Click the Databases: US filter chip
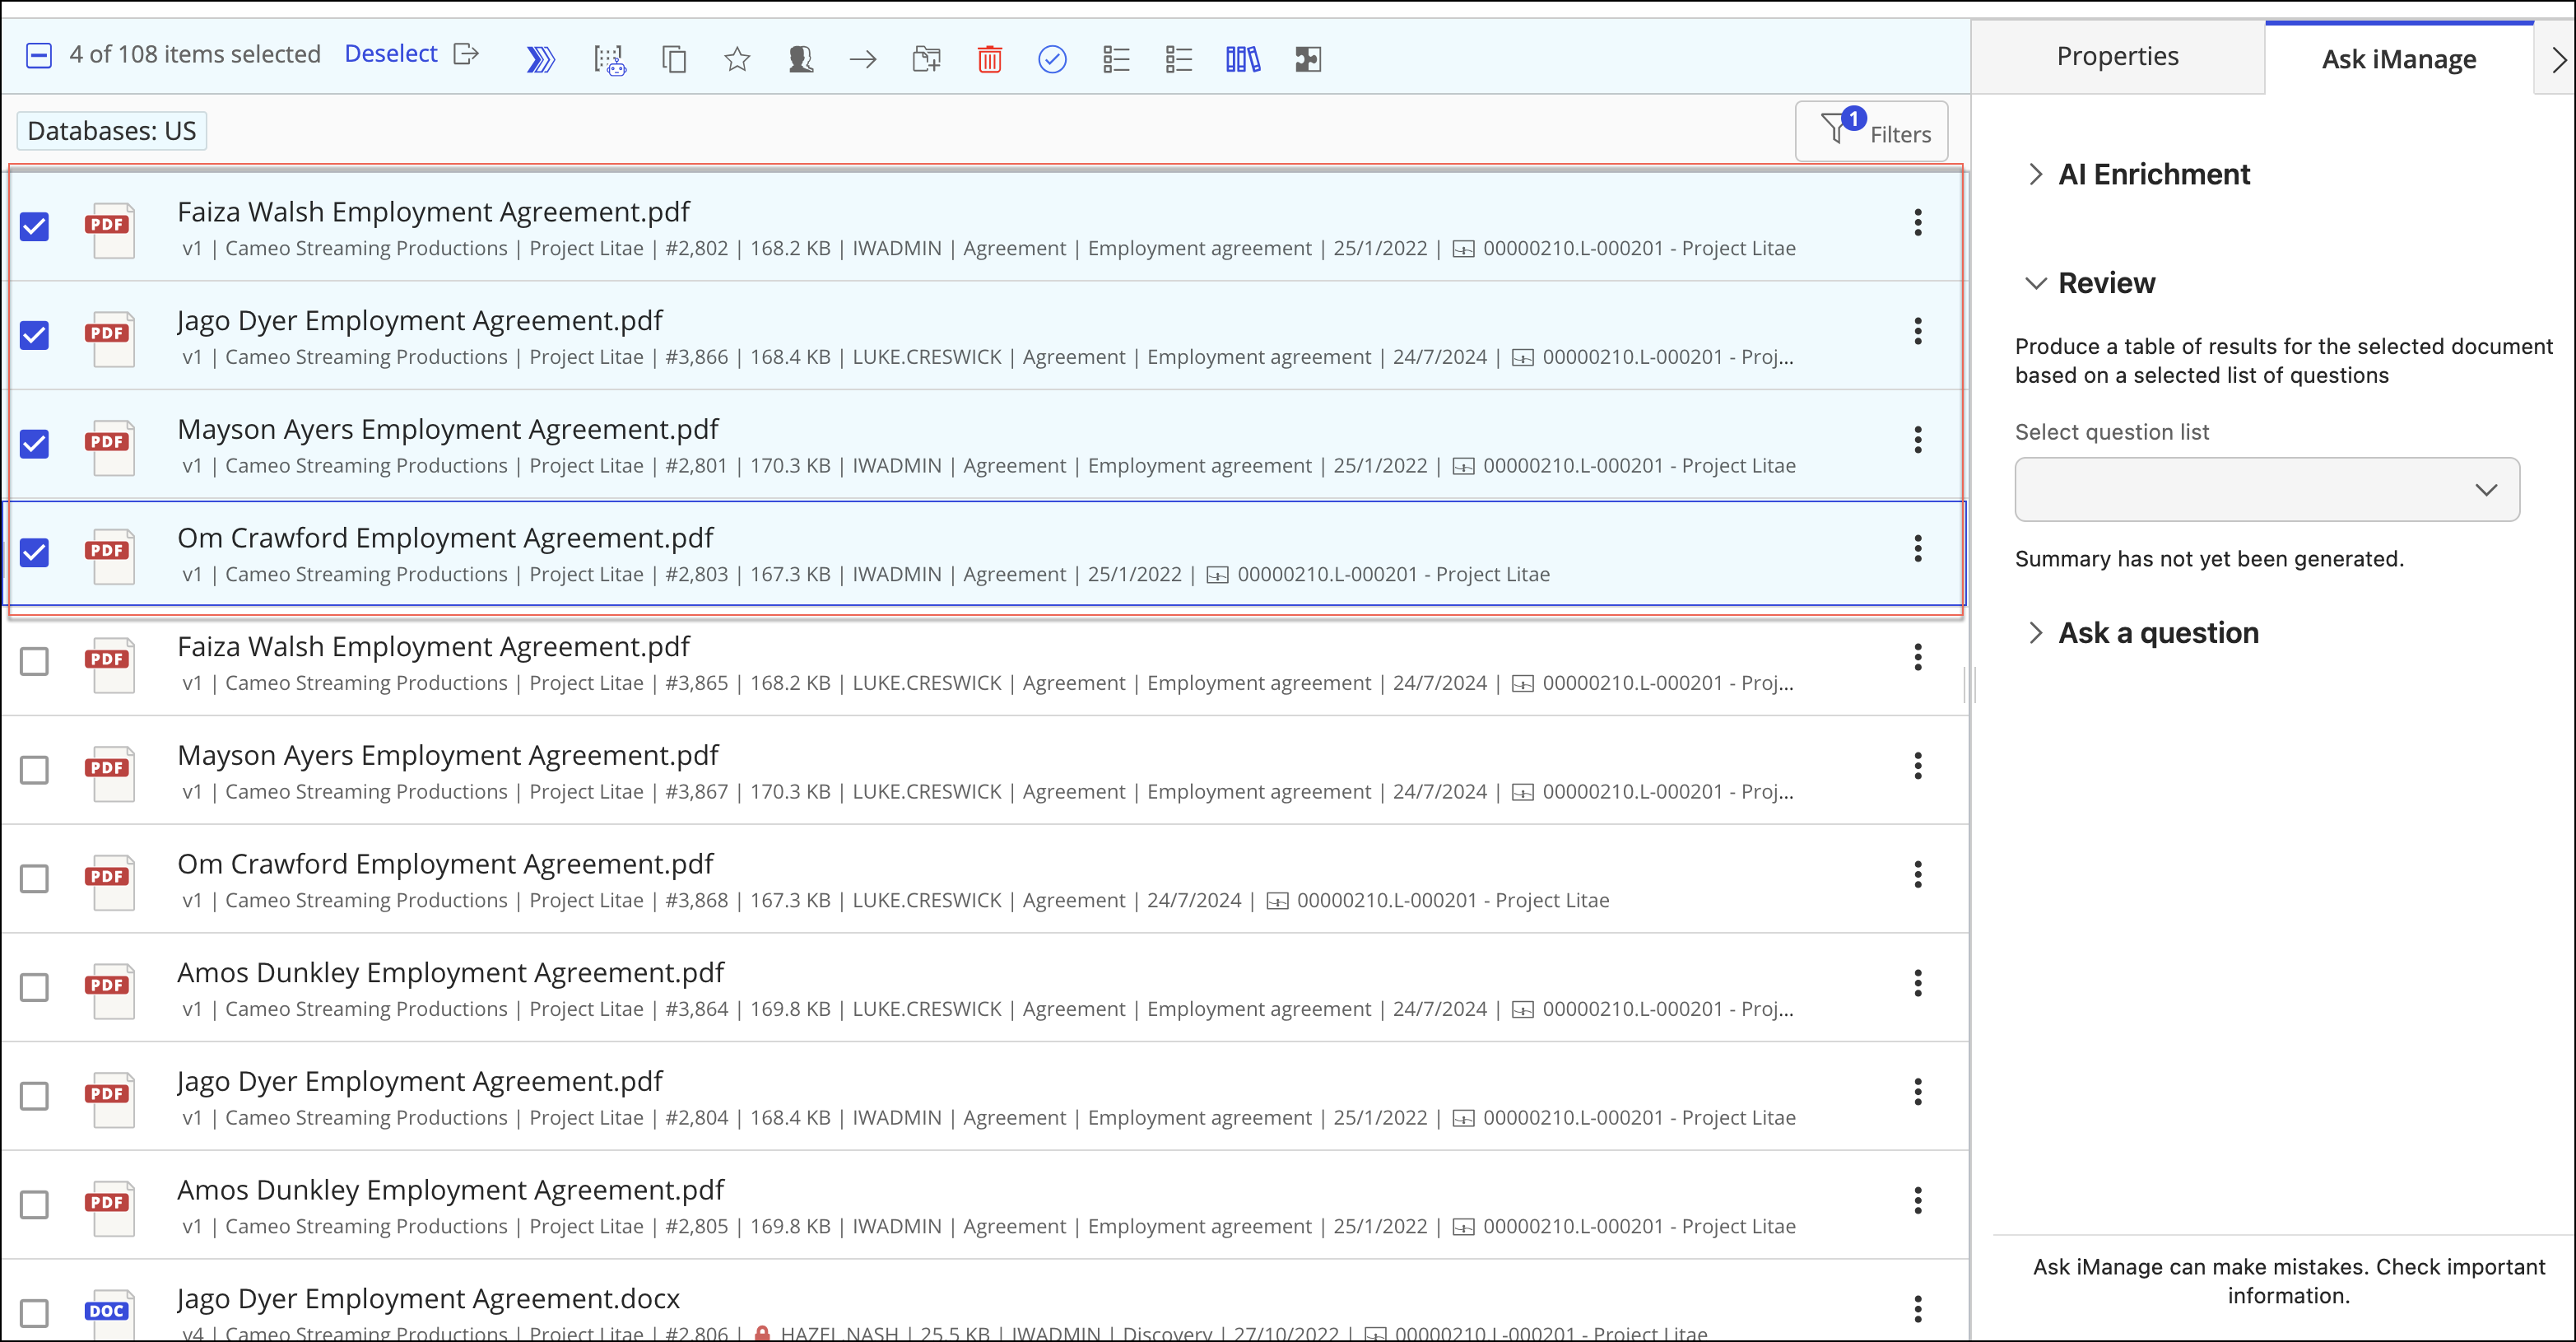2576x1342 pixels. tap(112, 131)
